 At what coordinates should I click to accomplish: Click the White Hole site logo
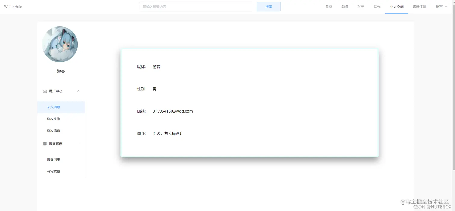(x=13, y=6)
